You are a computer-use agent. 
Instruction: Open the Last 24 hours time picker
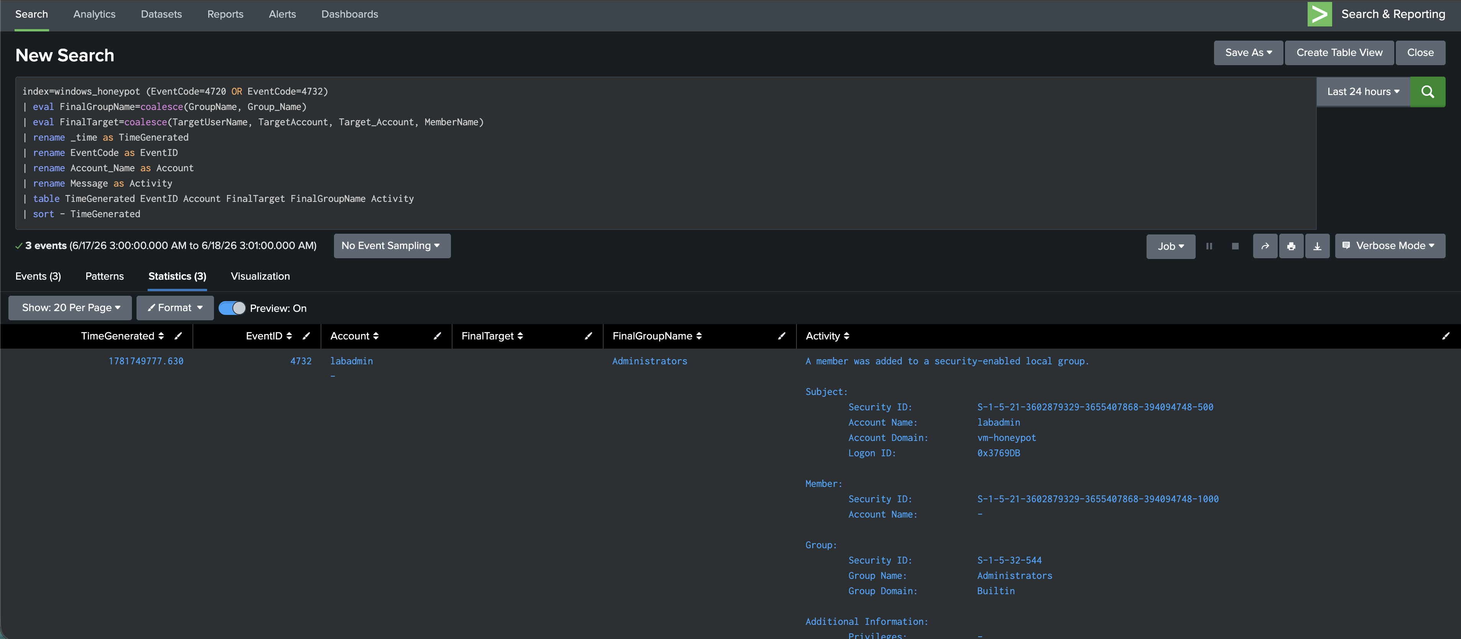tap(1363, 92)
